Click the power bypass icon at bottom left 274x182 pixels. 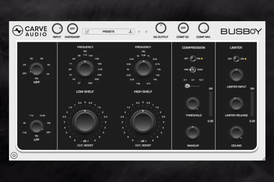click(x=14, y=155)
